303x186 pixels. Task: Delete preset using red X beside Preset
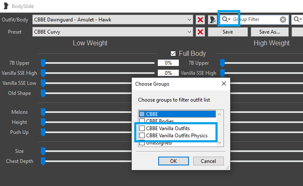point(200,32)
